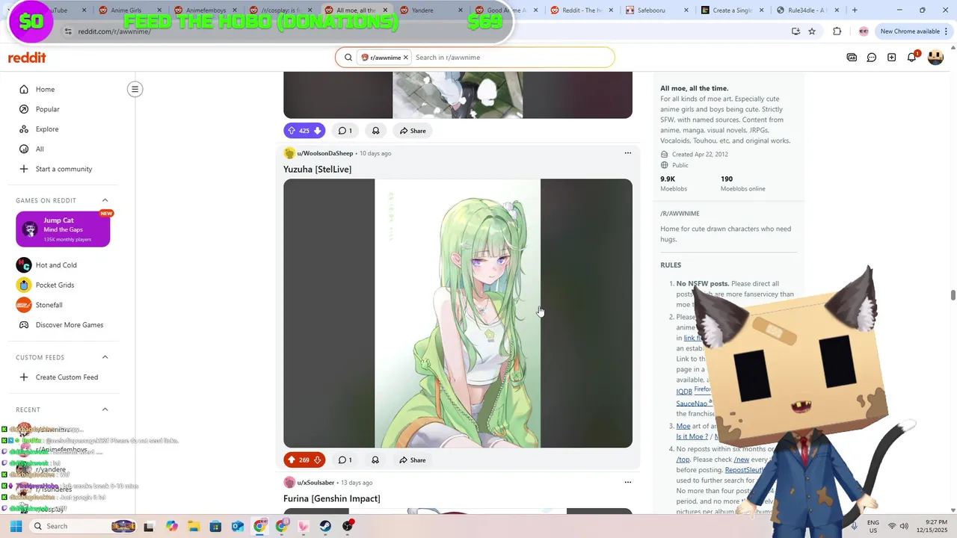Click the page vertical scrollbar thumb
The image size is (957, 538).
point(953,295)
